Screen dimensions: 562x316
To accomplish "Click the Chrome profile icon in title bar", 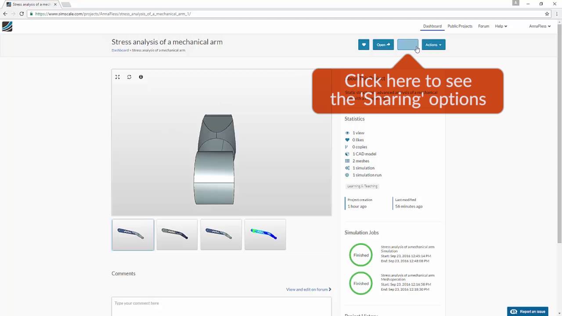I will pyautogui.click(x=516, y=3).
